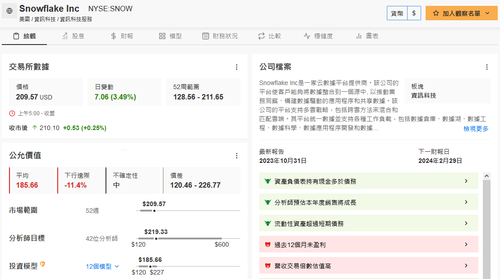Click the insights list scrollbar track
The image size is (500, 279).
click(486, 229)
